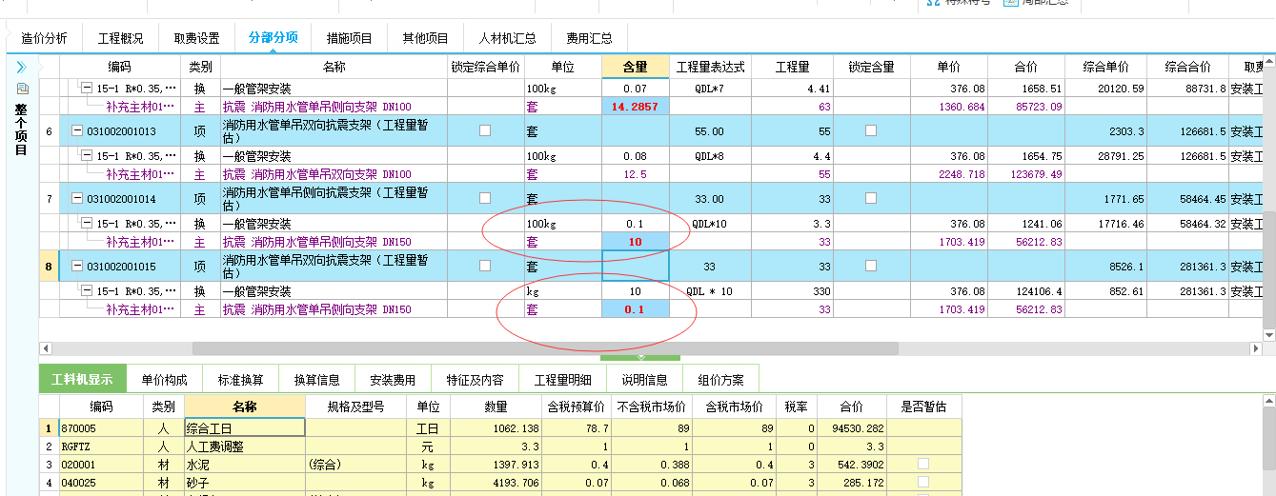
Task: Click the page icon above 整个项目
Action: [x=21, y=89]
